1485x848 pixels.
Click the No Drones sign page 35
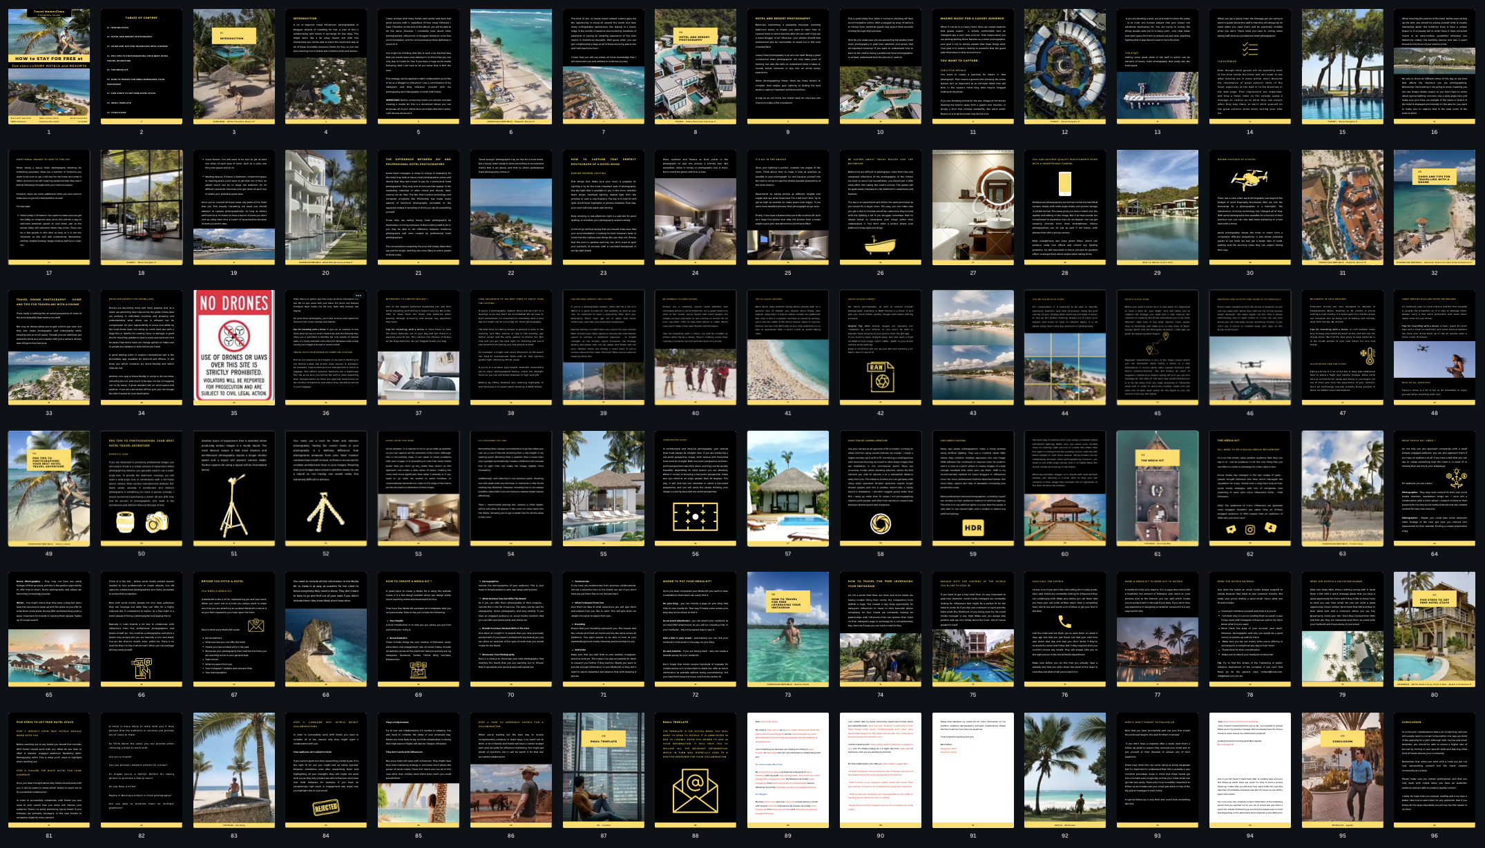(233, 347)
